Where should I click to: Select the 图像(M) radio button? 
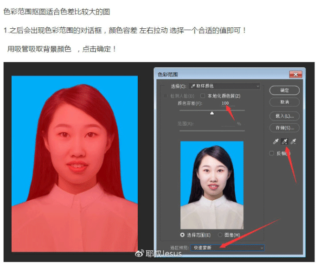220,235
